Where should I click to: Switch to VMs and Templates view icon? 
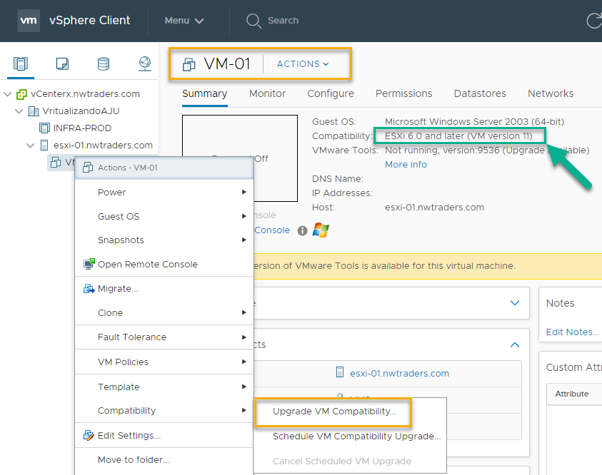62,64
